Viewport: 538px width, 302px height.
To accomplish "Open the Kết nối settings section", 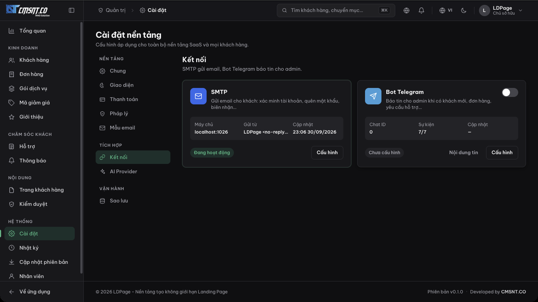I will [x=133, y=157].
